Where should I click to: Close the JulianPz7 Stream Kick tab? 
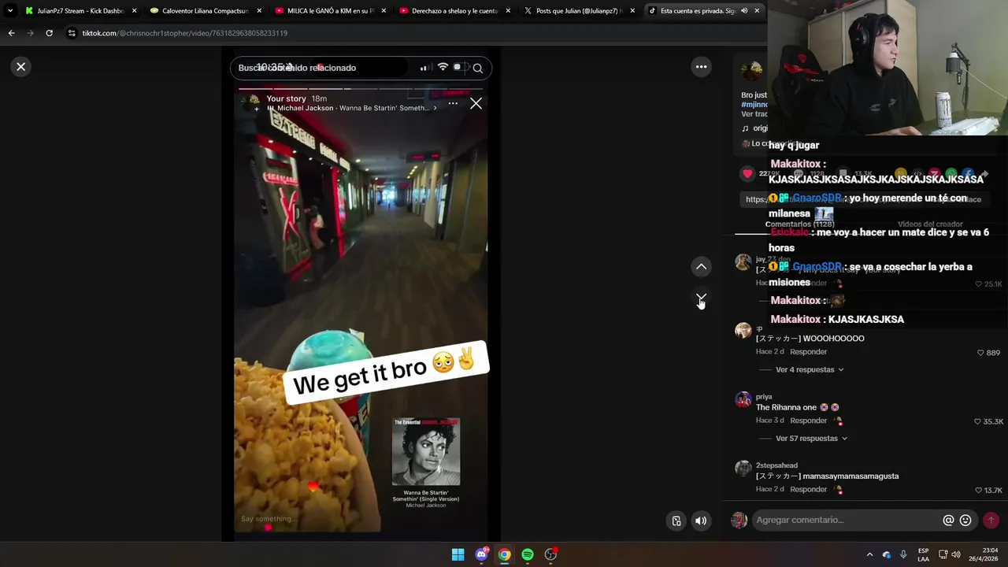134,11
